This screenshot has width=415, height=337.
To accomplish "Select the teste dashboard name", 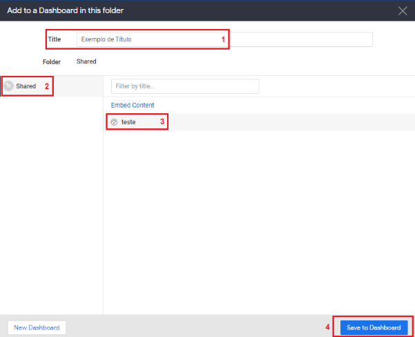I will coord(128,122).
